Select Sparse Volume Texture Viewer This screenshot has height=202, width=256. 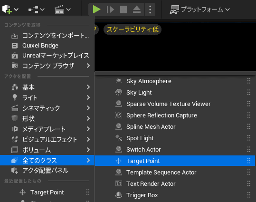[x=175, y=104]
